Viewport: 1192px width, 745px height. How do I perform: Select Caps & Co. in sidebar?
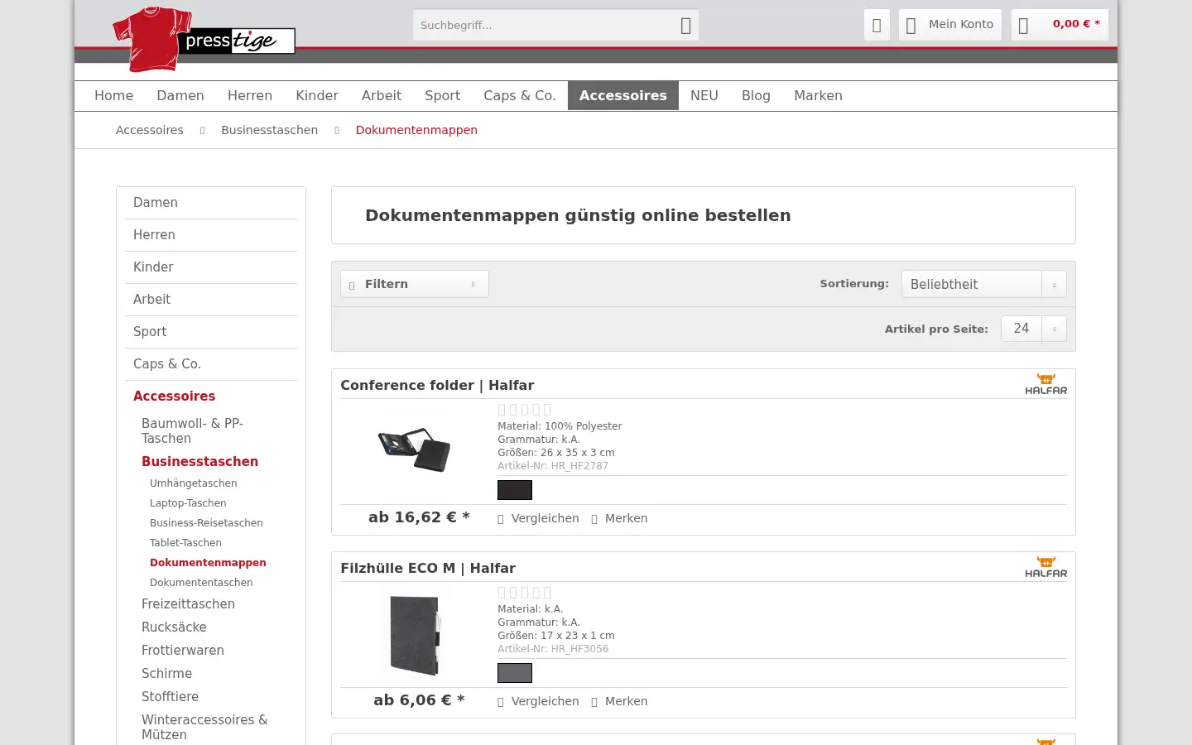[211, 364]
